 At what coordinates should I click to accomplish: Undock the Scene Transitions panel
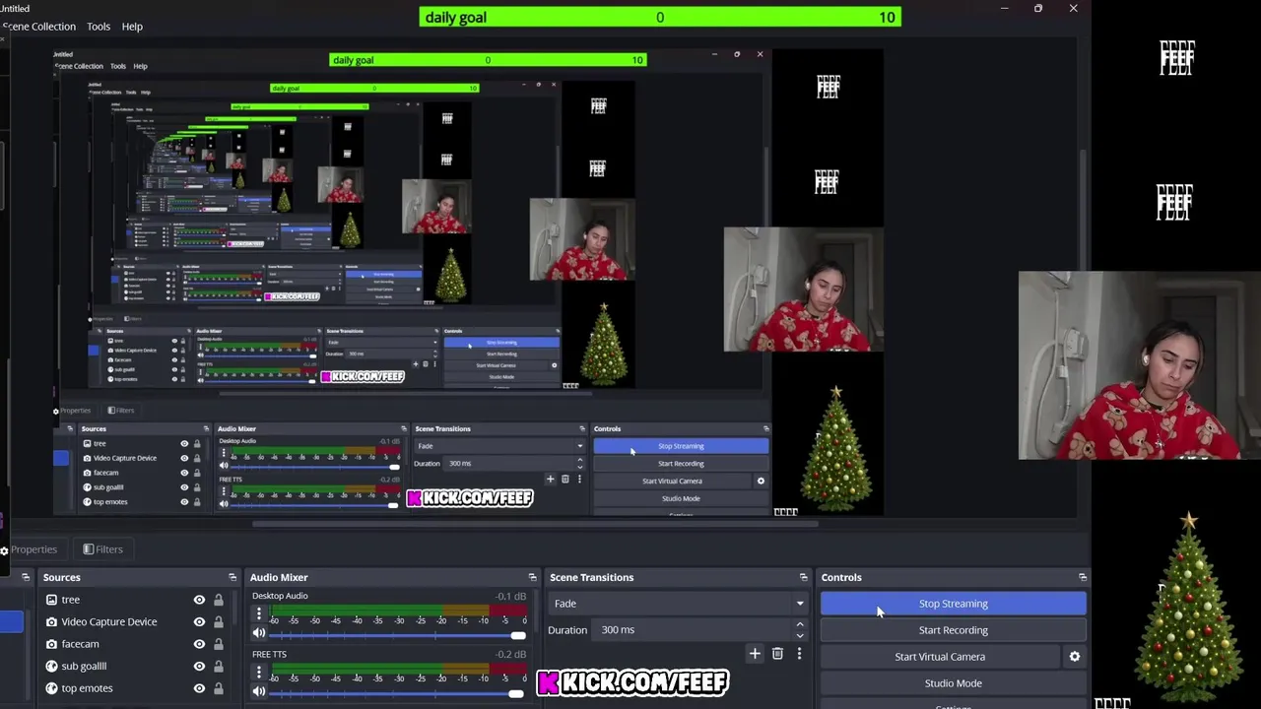coord(803,577)
